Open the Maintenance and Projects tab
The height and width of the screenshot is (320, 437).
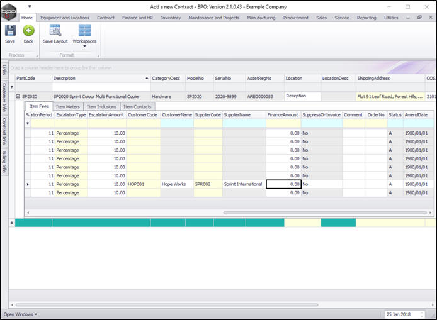tap(213, 18)
